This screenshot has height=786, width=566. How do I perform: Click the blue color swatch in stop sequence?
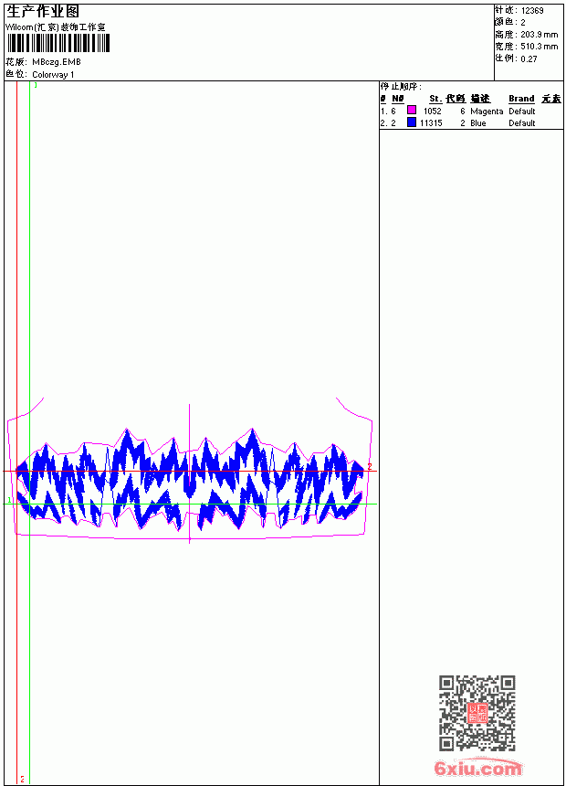pos(412,122)
